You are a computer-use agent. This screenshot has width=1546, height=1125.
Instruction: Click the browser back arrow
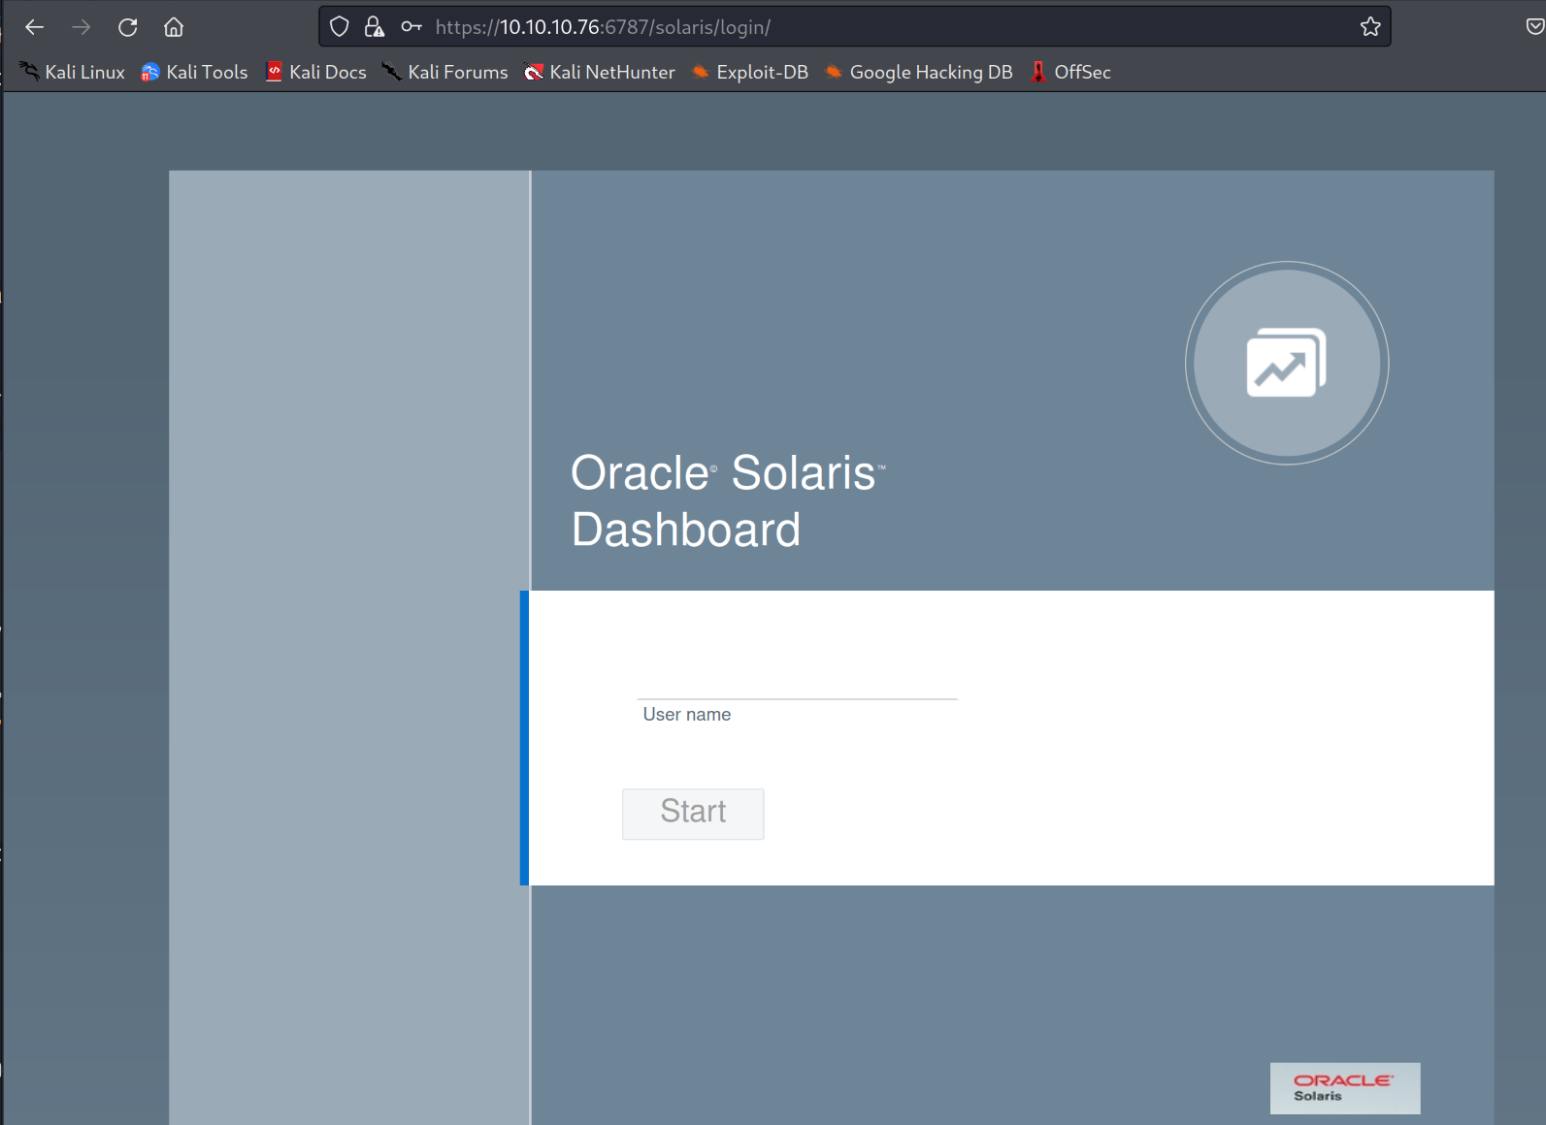(x=35, y=27)
